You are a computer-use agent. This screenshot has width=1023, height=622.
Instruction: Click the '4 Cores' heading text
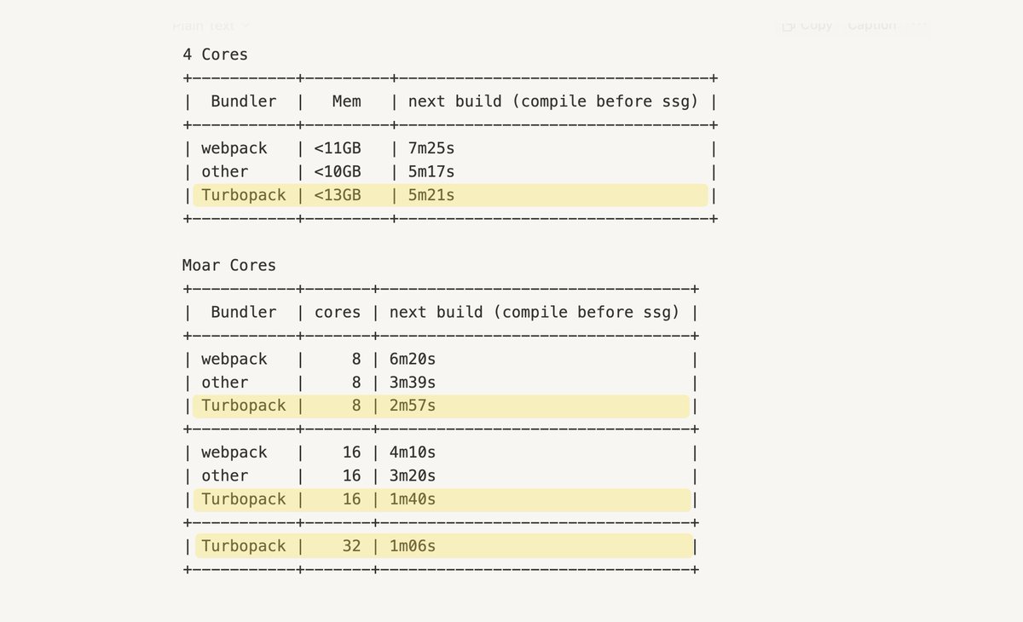coord(215,55)
